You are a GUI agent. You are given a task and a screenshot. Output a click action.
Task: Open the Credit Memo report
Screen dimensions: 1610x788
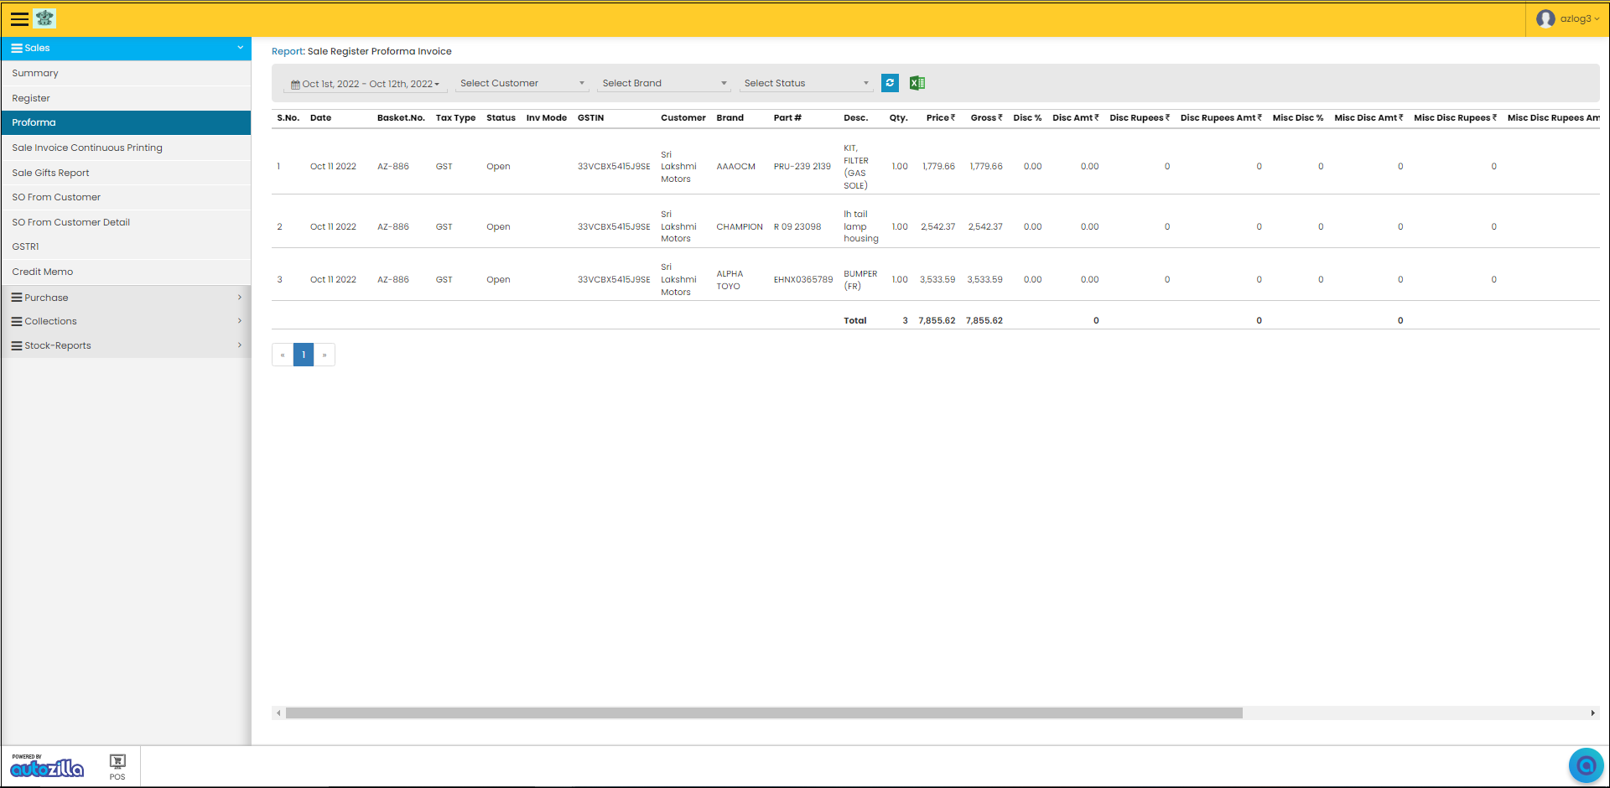coord(126,272)
